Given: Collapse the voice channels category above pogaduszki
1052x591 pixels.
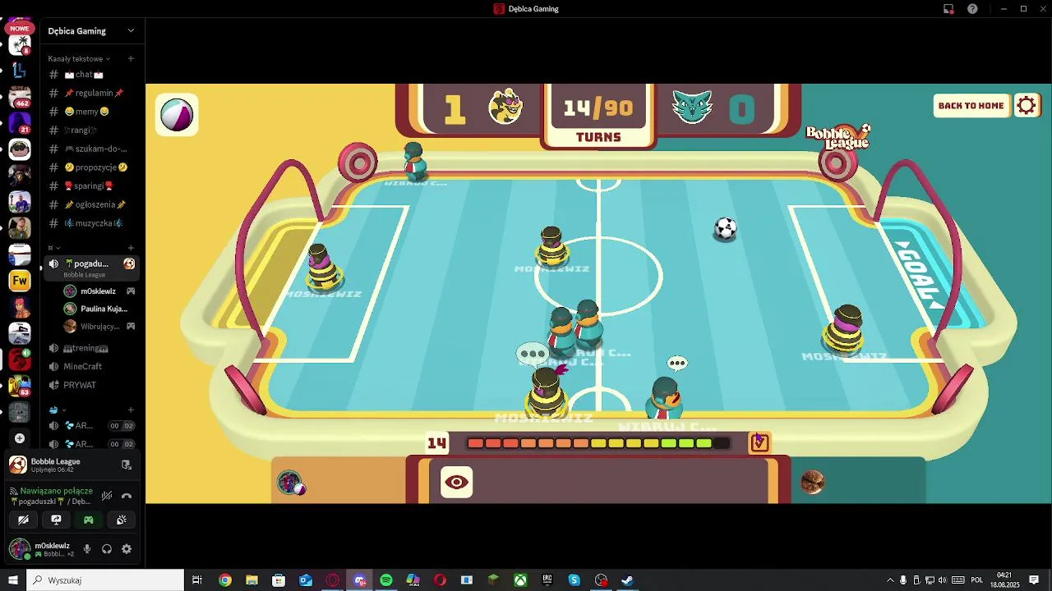Looking at the screenshot, I should pyautogui.click(x=54, y=248).
